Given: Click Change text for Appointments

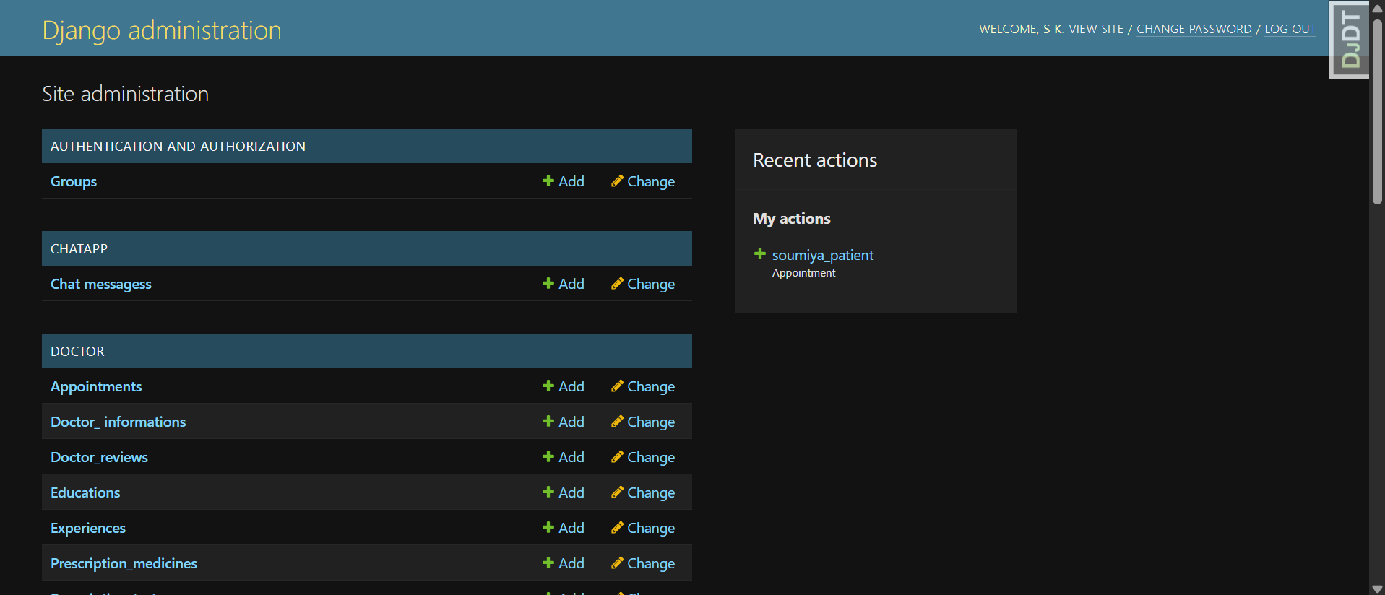Looking at the screenshot, I should pos(651,387).
